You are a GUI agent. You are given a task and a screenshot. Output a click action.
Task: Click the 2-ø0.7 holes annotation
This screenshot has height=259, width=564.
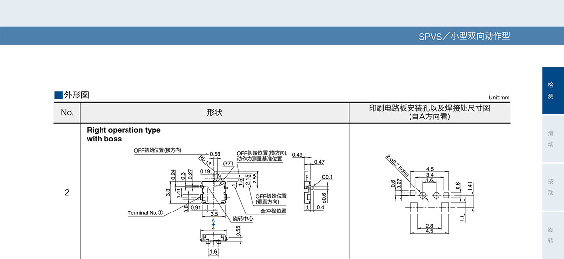pos(397,165)
